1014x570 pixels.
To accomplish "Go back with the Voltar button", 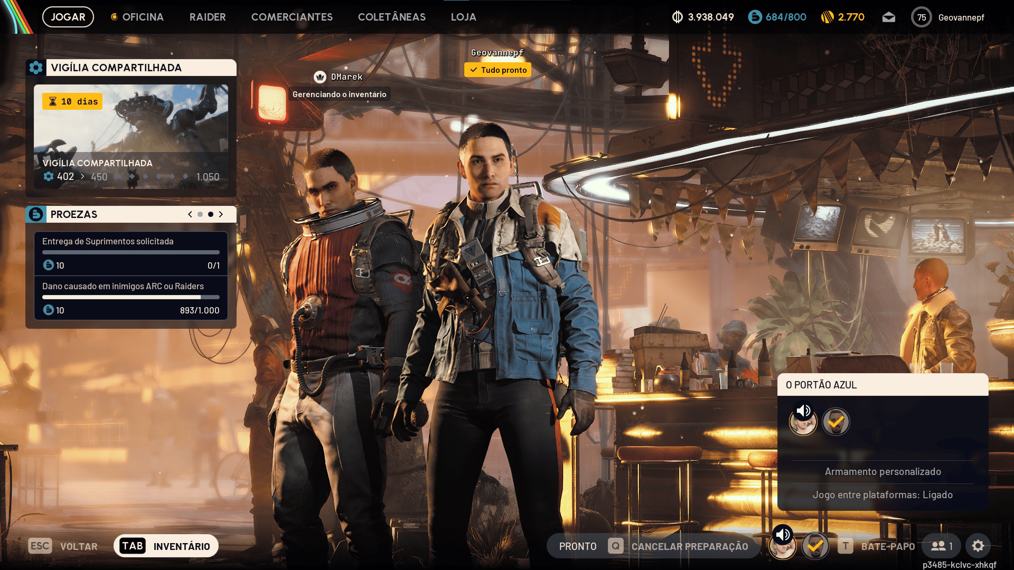I will pyautogui.click(x=63, y=546).
